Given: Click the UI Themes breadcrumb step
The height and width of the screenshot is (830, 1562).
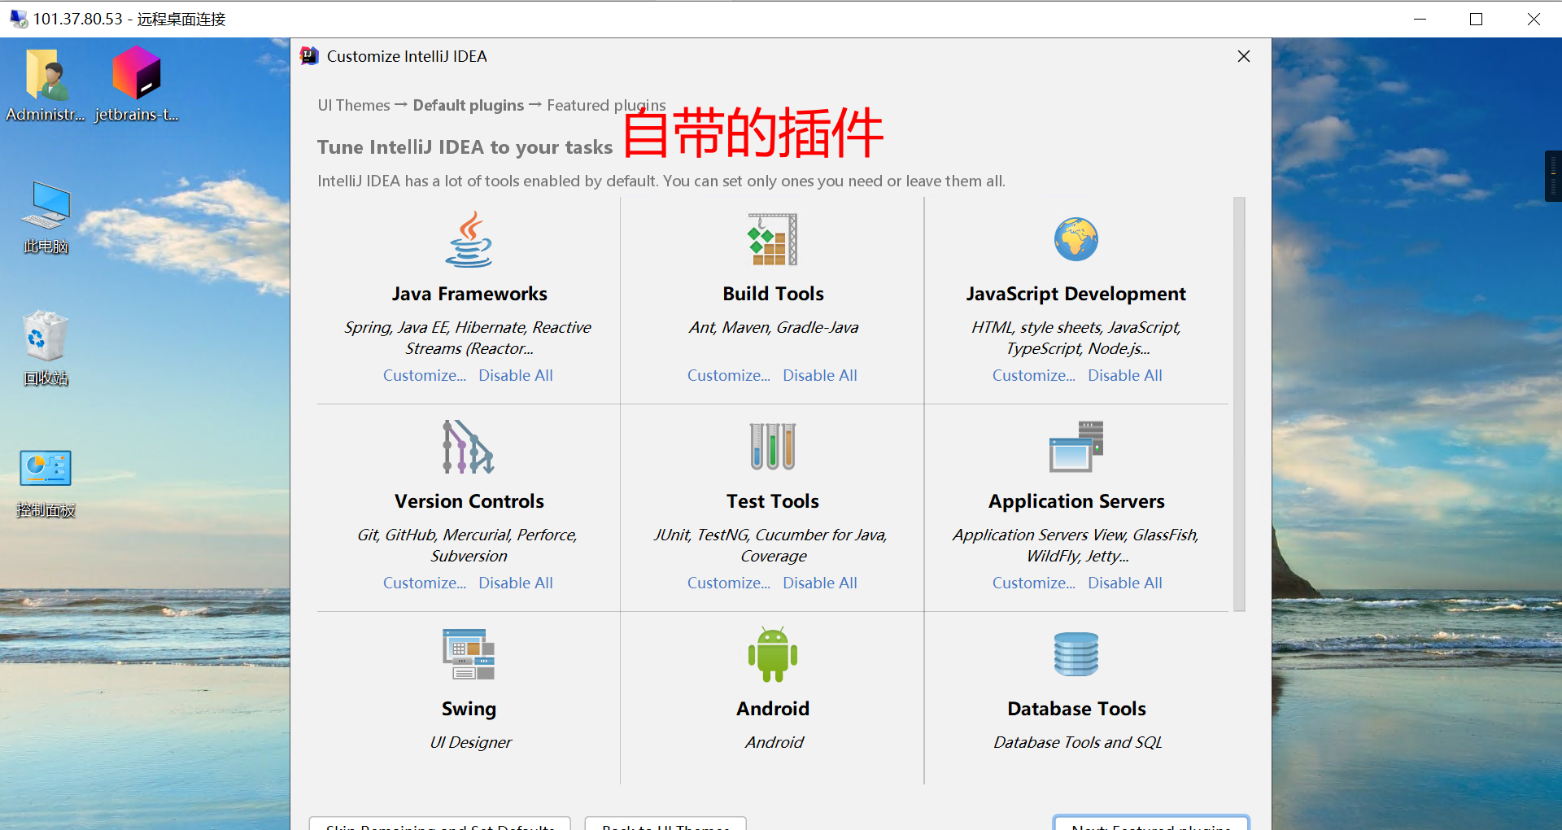Looking at the screenshot, I should pyautogui.click(x=354, y=105).
